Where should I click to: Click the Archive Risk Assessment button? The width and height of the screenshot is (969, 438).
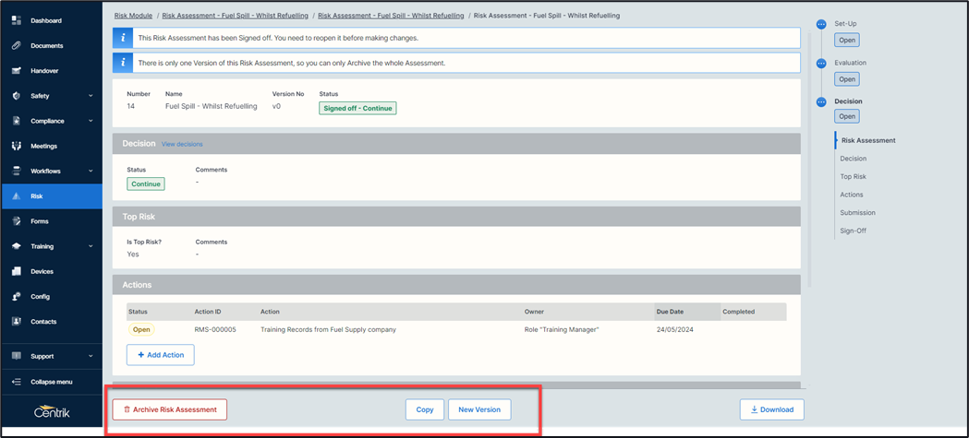[x=170, y=409]
